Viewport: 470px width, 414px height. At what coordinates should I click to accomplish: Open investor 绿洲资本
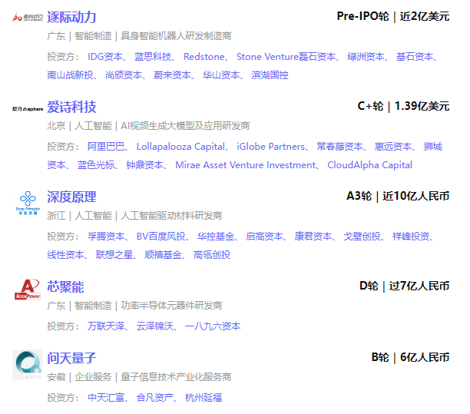tap(366, 57)
